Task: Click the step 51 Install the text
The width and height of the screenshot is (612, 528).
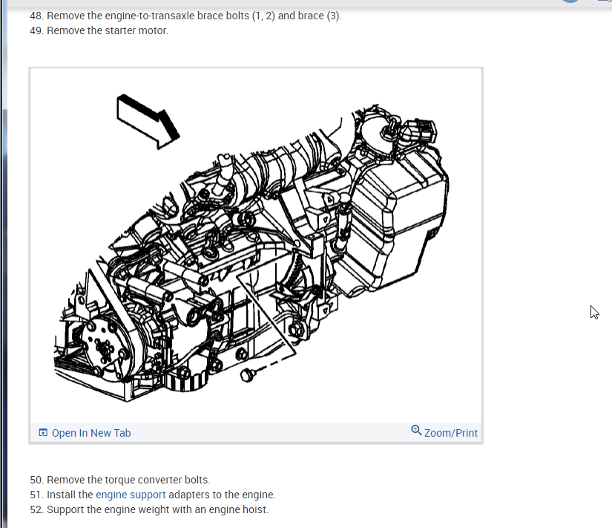Action: point(70,495)
